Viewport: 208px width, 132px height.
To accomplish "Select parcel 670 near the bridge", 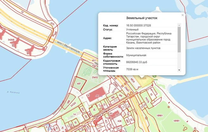I will (x=52, y=24).
